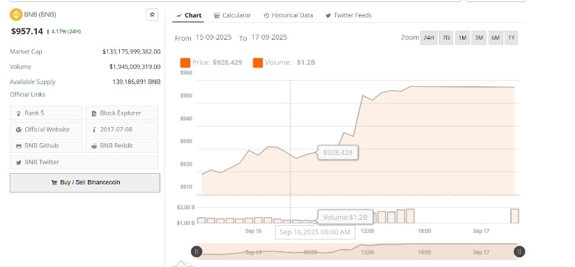Switch to the Calculator tab
The width and height of the screenshot is (575, 267).
tap(233, 15)
